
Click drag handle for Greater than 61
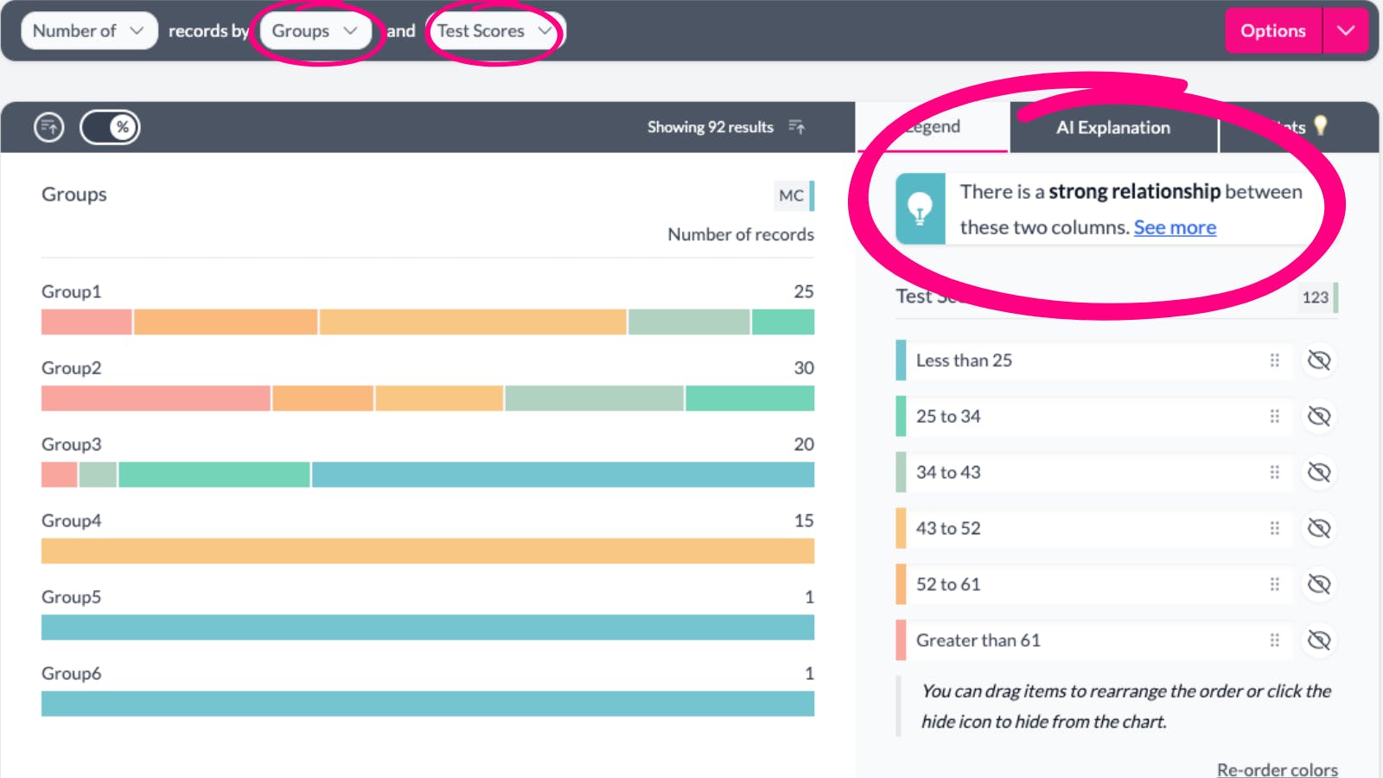(x=1274, y=641)
